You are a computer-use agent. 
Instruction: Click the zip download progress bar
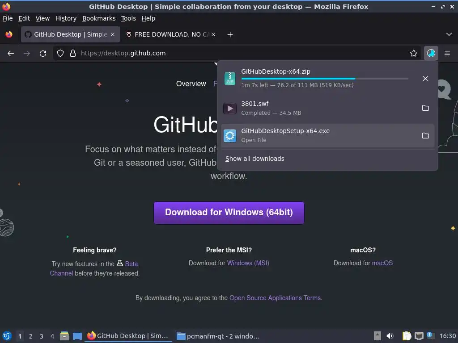[x=325, y=79]
